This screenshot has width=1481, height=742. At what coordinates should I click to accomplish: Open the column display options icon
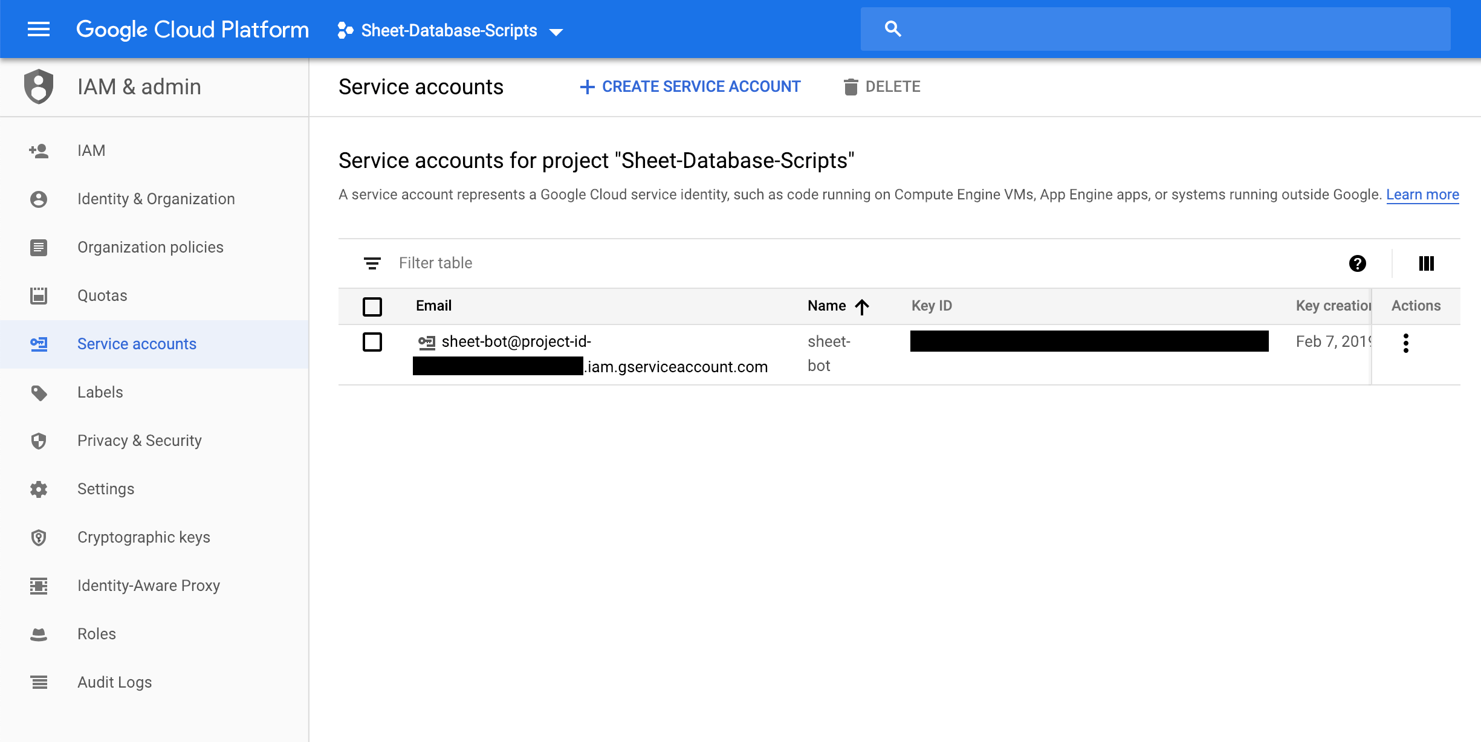1426,263
